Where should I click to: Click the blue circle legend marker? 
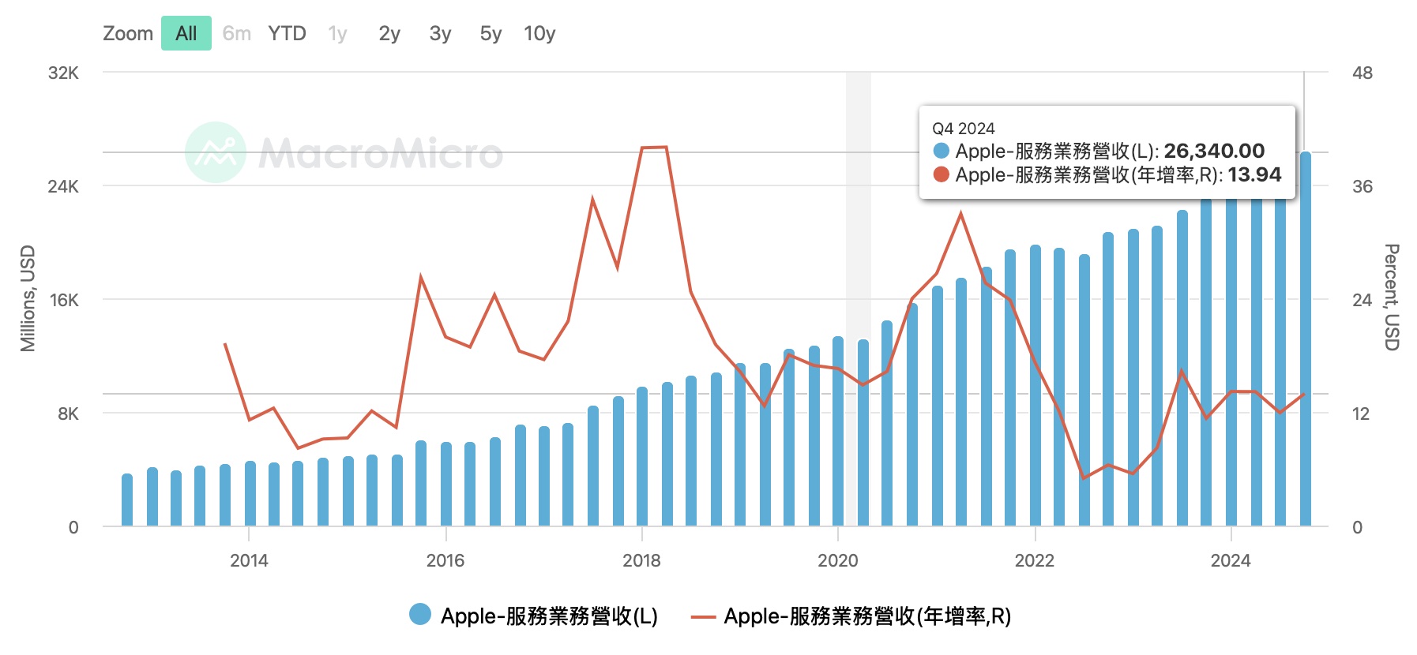pos(420,614)
